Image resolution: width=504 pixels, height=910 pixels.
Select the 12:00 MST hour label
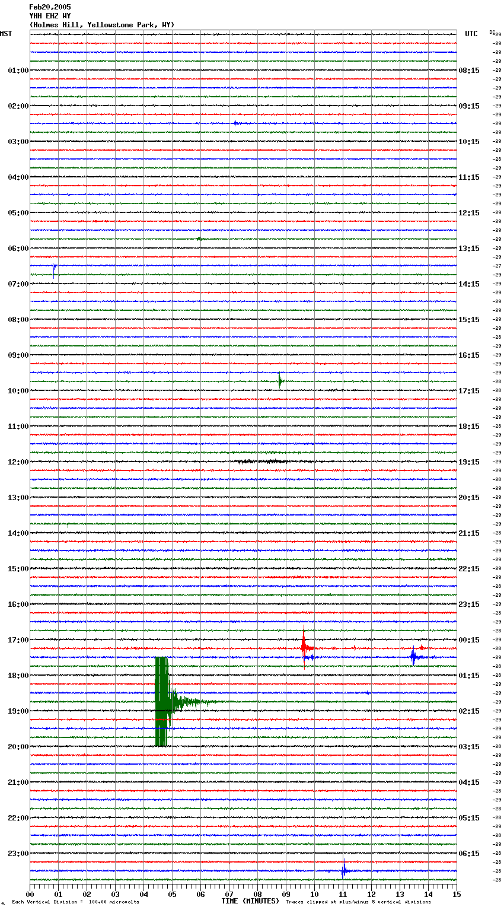click(18, 462)
